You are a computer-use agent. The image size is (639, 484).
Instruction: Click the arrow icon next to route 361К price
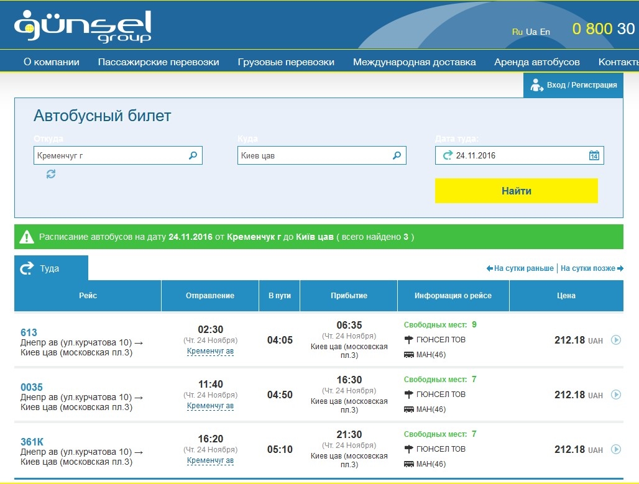click(616, 449)
